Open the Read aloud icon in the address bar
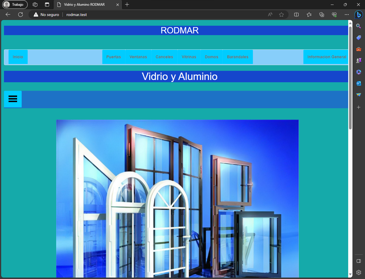This screenshot has width=365, height=279. (x=270, y=15)
